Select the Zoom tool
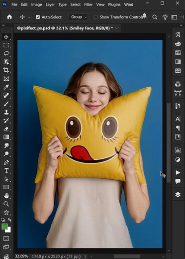The width and height of the screenshot is (185, 259). [6, 204]
